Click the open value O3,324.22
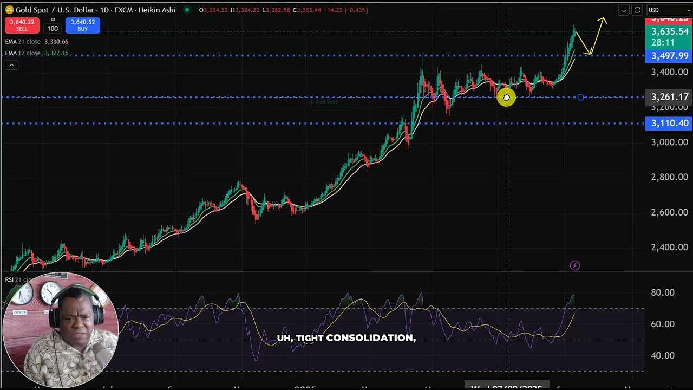 pyautogui.click(x=213, y=10)
